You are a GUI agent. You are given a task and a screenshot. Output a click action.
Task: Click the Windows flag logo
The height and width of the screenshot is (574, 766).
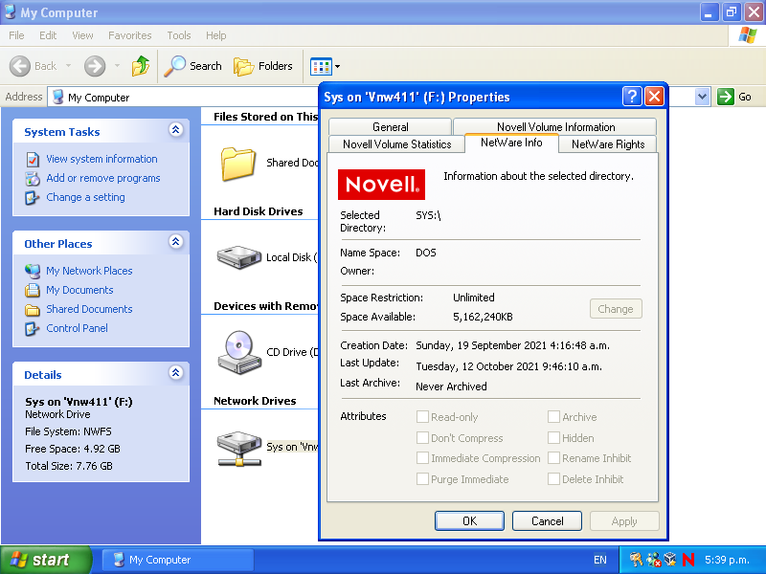point(747,35)
